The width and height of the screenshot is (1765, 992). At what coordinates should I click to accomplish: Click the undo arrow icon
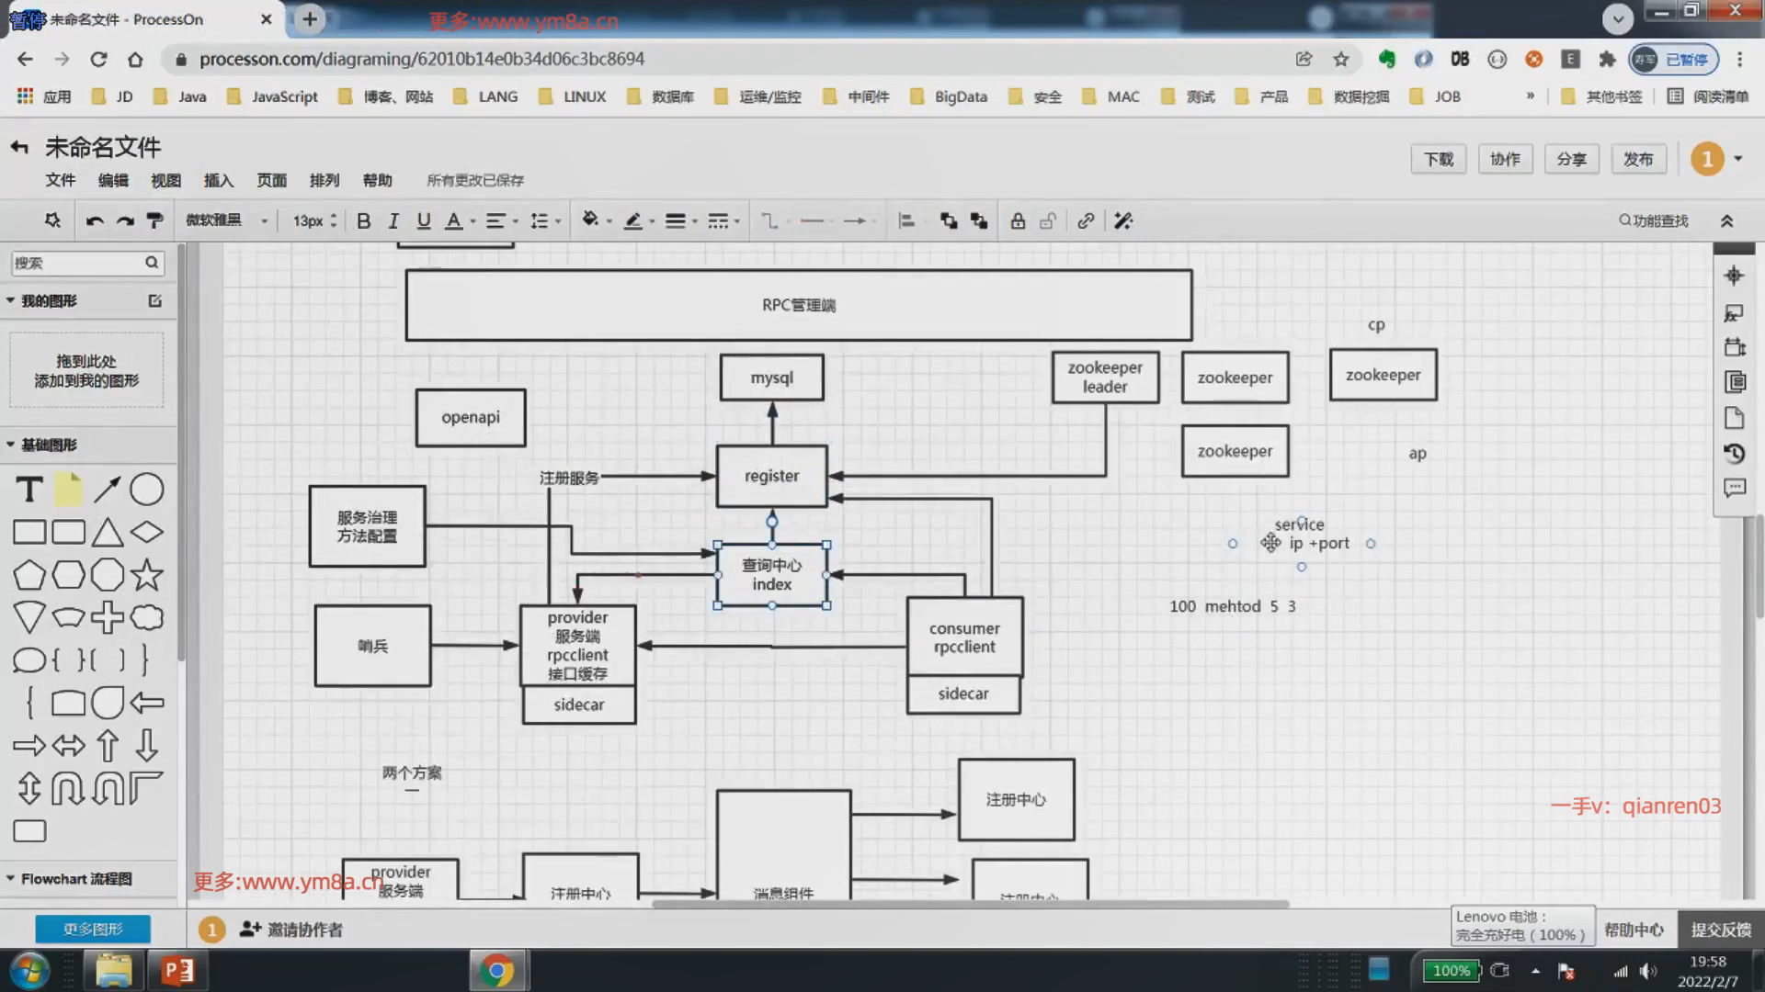click(94, 220)
